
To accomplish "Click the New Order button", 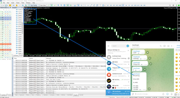I will pos(42,5).
